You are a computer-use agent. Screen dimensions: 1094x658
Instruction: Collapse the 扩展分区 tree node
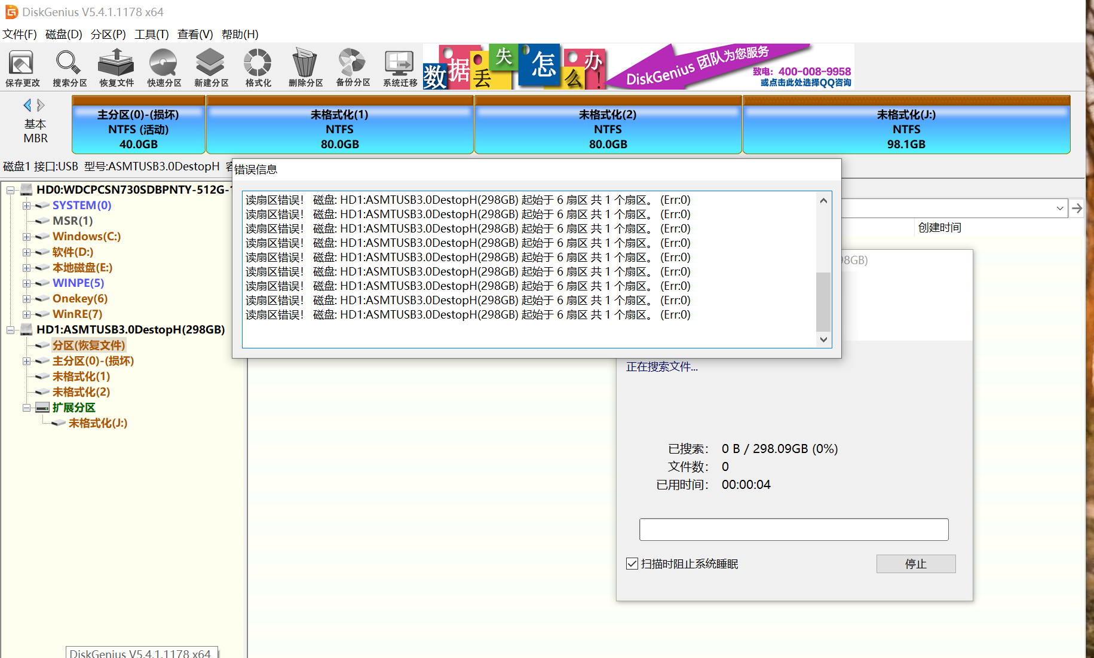point(26,408)
